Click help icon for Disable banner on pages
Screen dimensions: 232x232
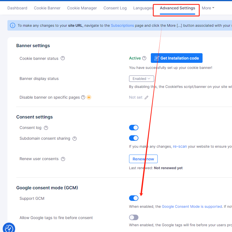click(83, 97)
